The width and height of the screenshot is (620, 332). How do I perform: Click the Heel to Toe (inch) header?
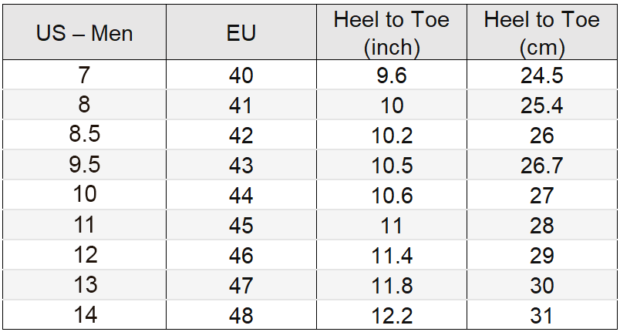[x=392, y=32]
